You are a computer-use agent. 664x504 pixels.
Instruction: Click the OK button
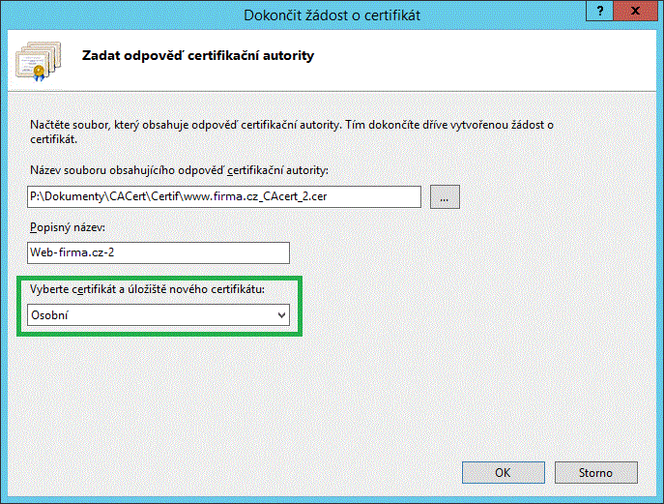503,473
